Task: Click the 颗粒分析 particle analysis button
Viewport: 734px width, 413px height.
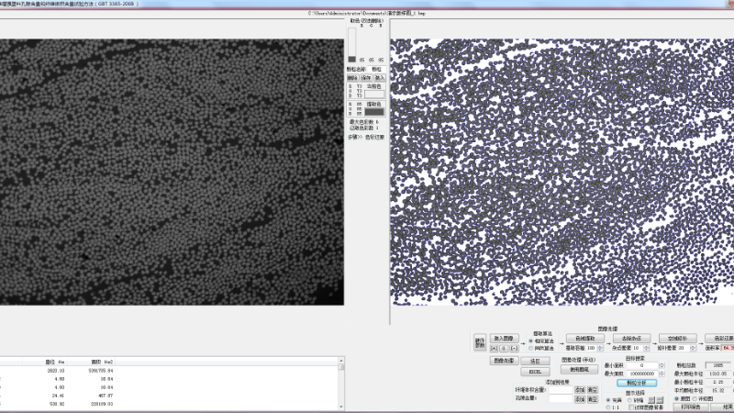Action: coord(636,383)
